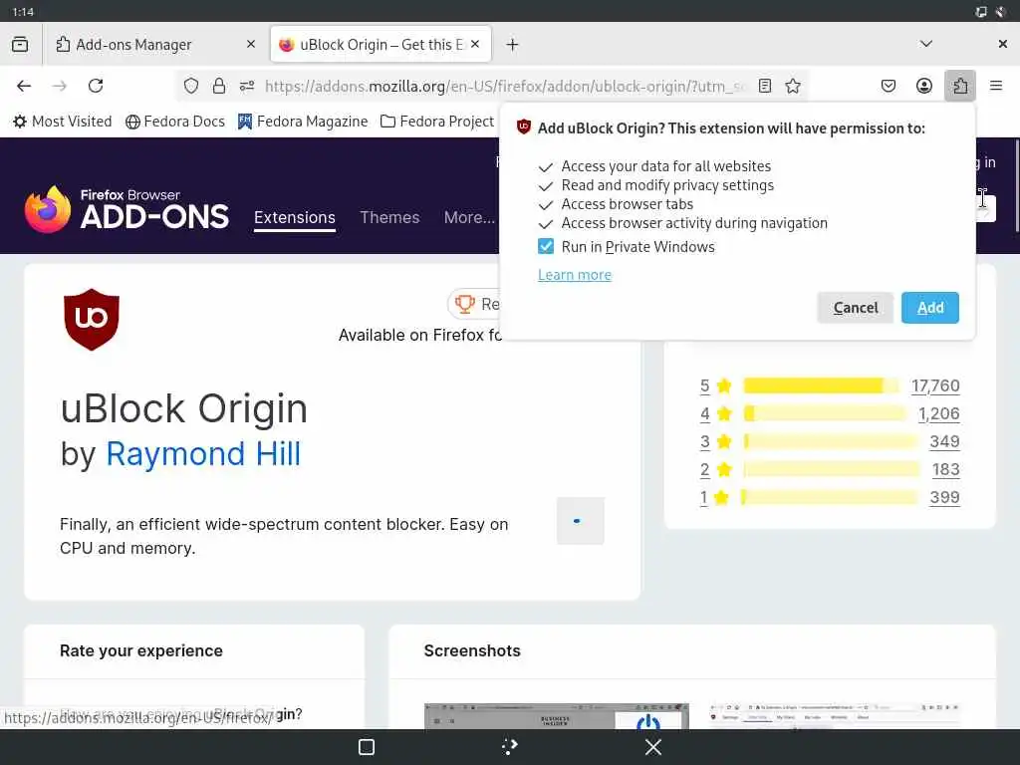
Task: Tap the bottom bar rotate icon
Action: [510, 747]
